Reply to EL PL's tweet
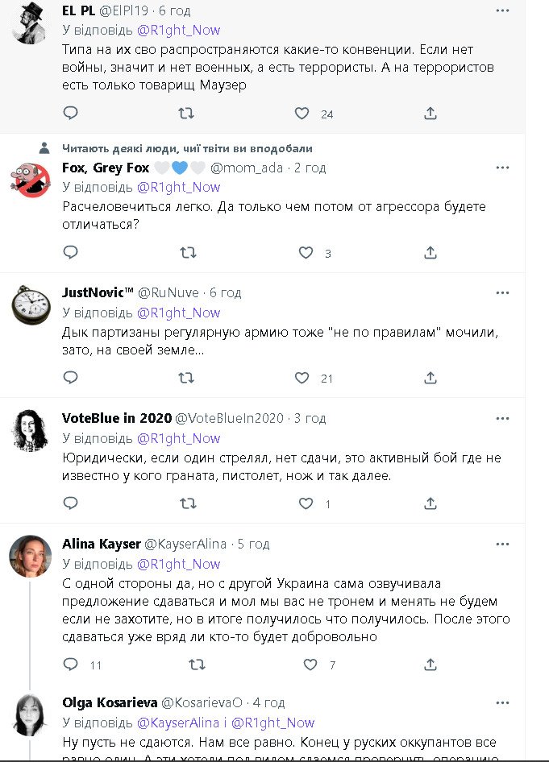549x762 pixels. pyautogui.click(x=71, y=114)
